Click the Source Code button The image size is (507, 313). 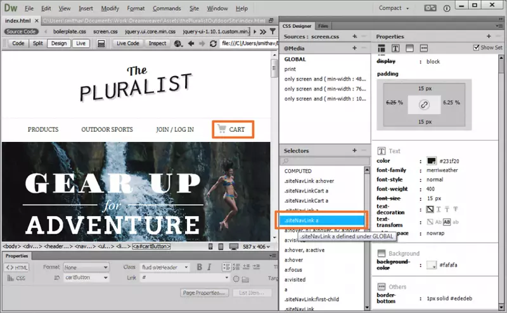21,32
